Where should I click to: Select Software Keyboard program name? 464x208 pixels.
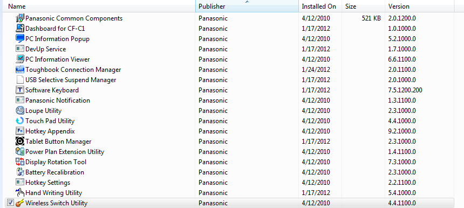(52, 90)
